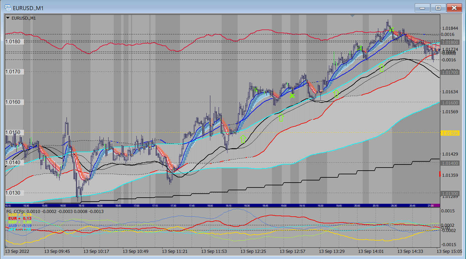Click the 13 Sep 12:25 time label

(x=253, y=251)
